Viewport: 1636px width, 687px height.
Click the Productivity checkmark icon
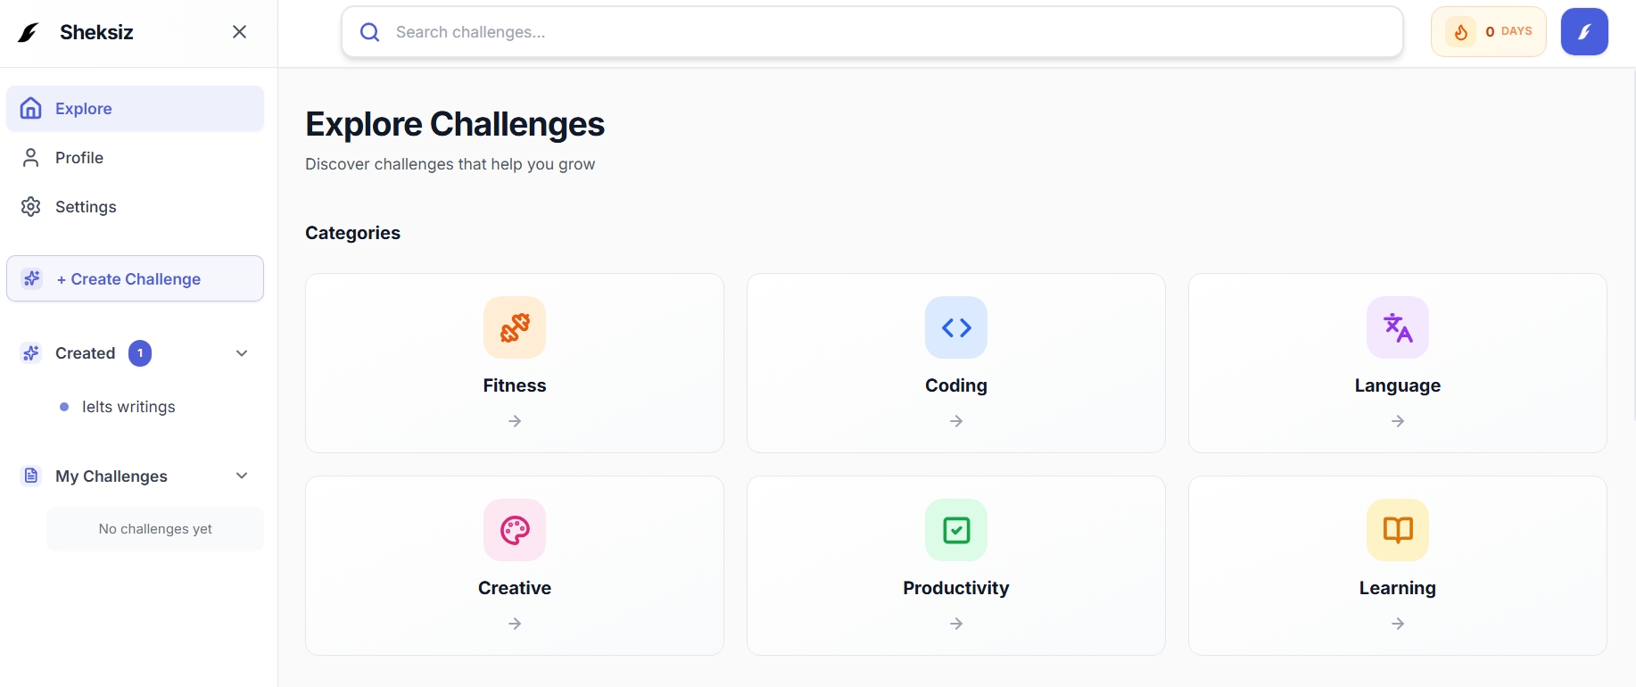pos(956,530)
